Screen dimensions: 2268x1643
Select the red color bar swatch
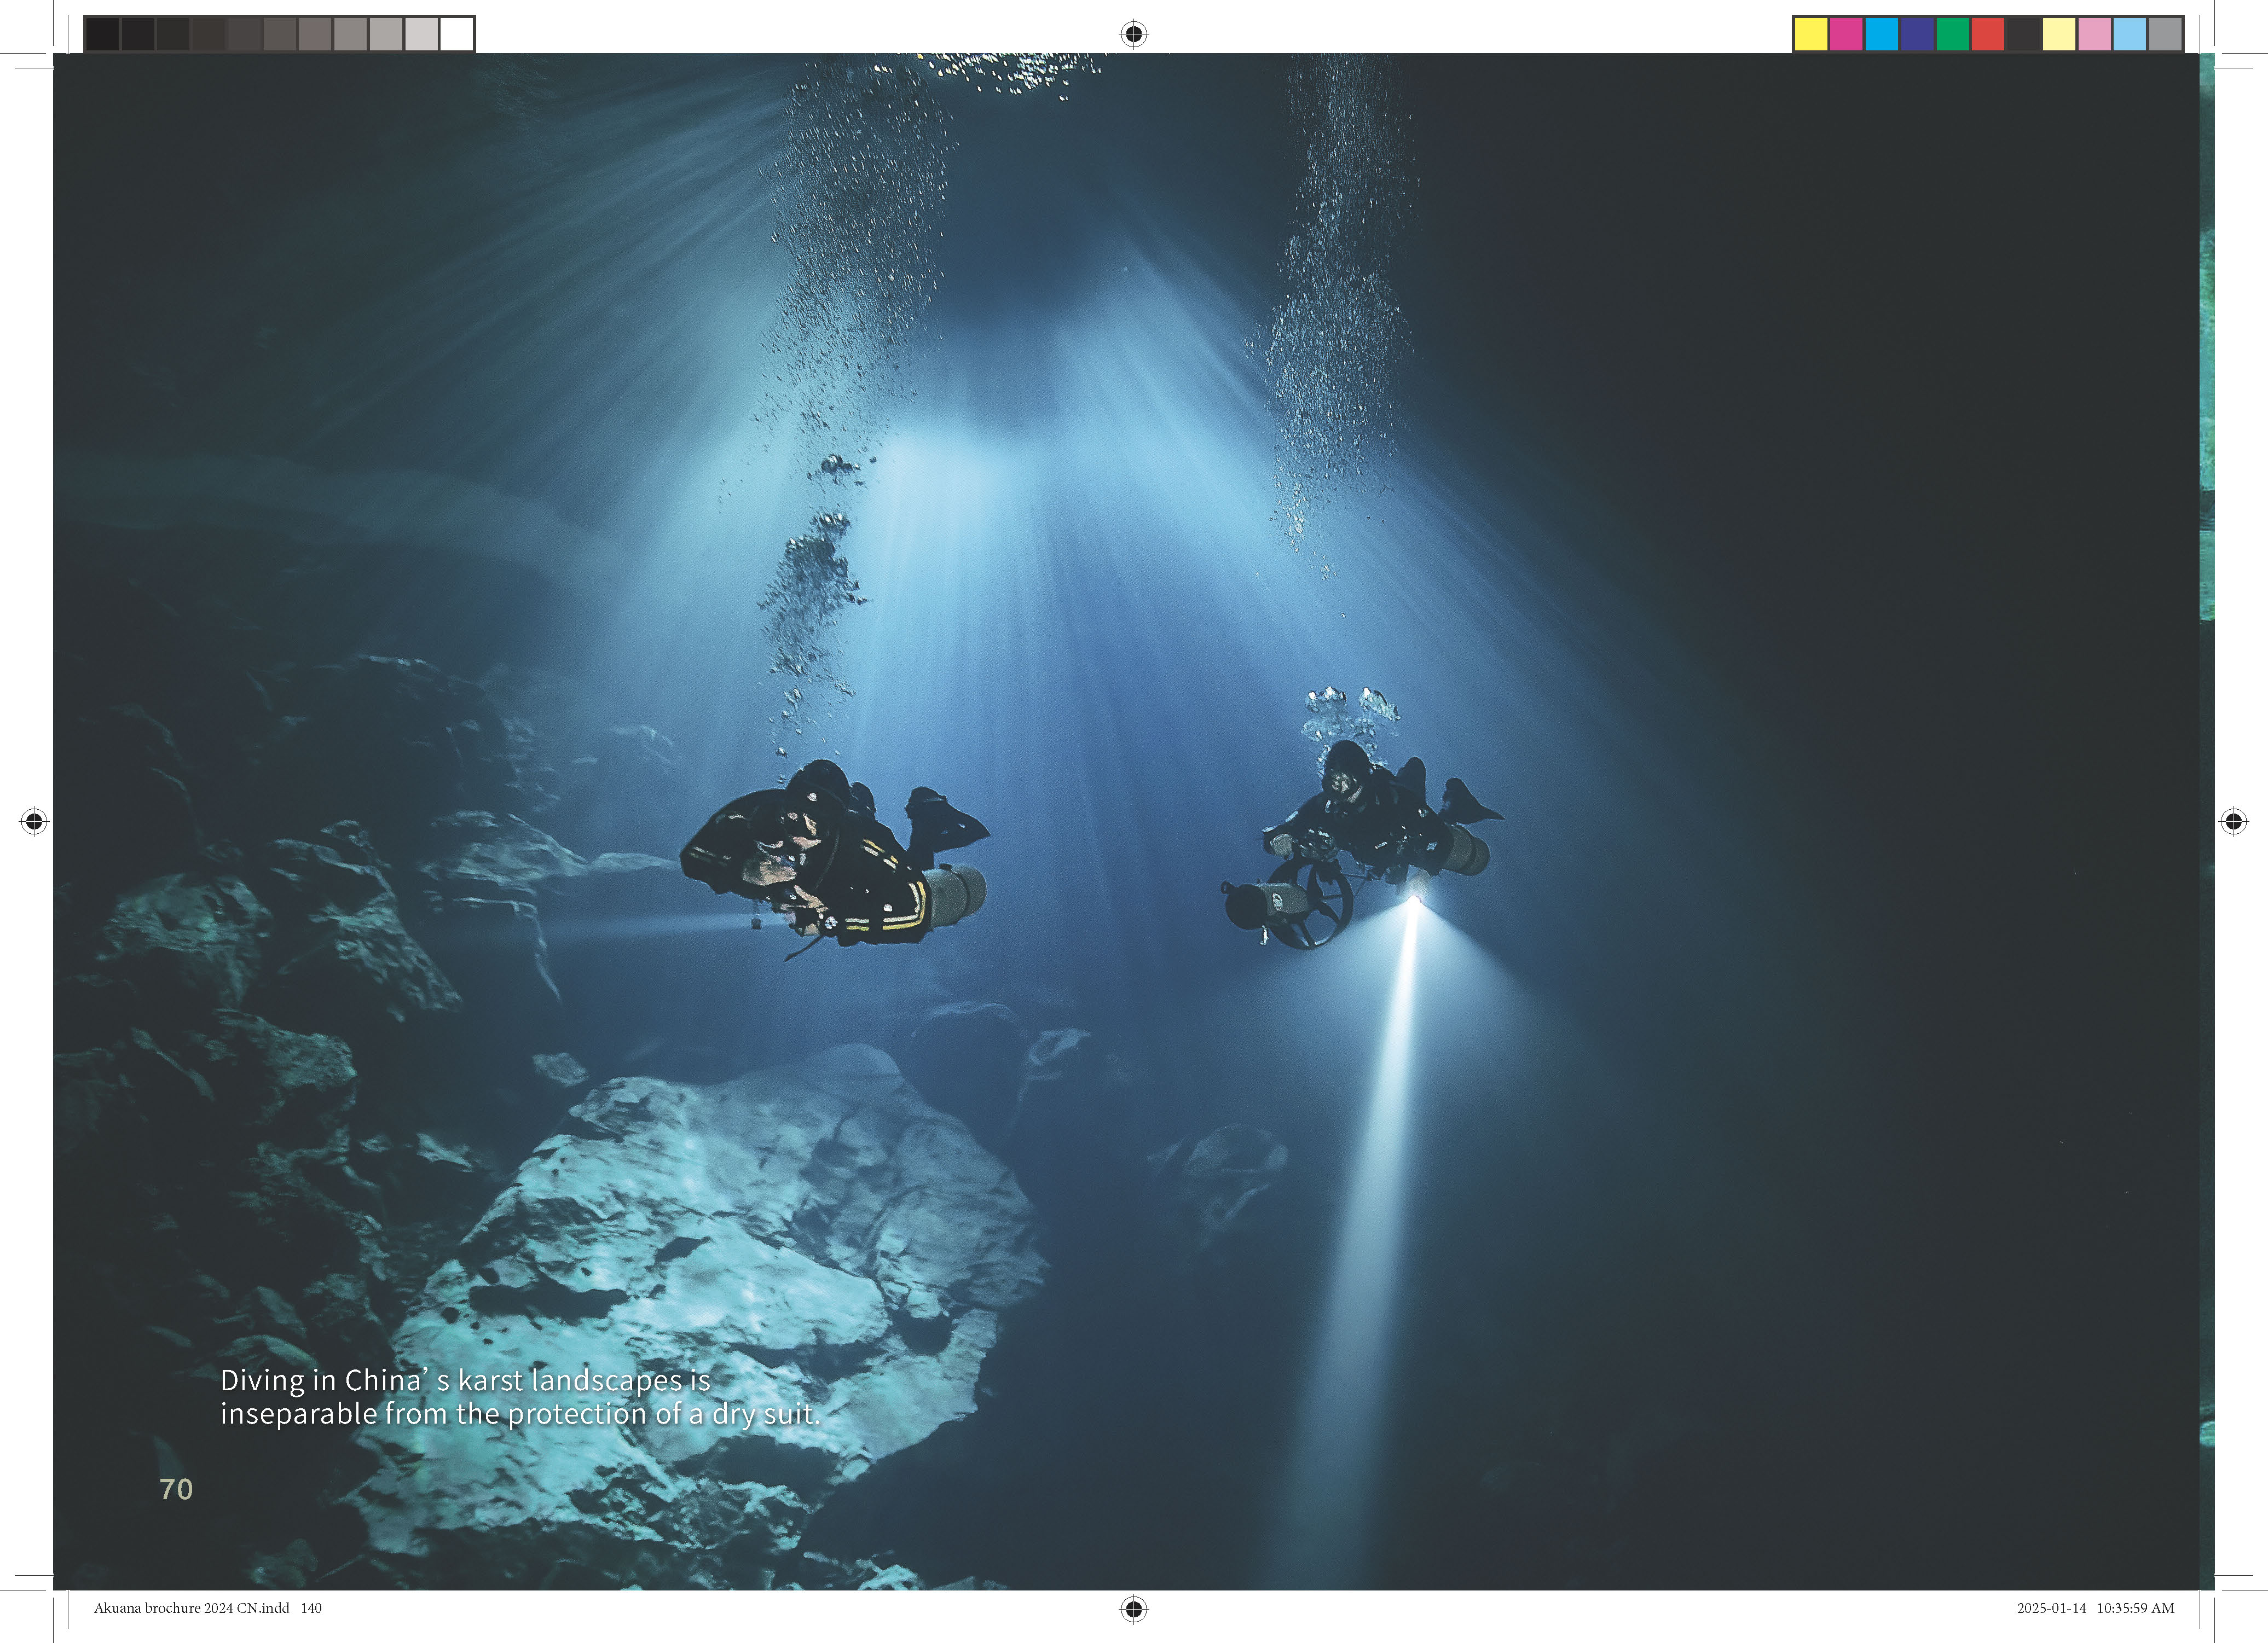click(x=1988, y=34)
